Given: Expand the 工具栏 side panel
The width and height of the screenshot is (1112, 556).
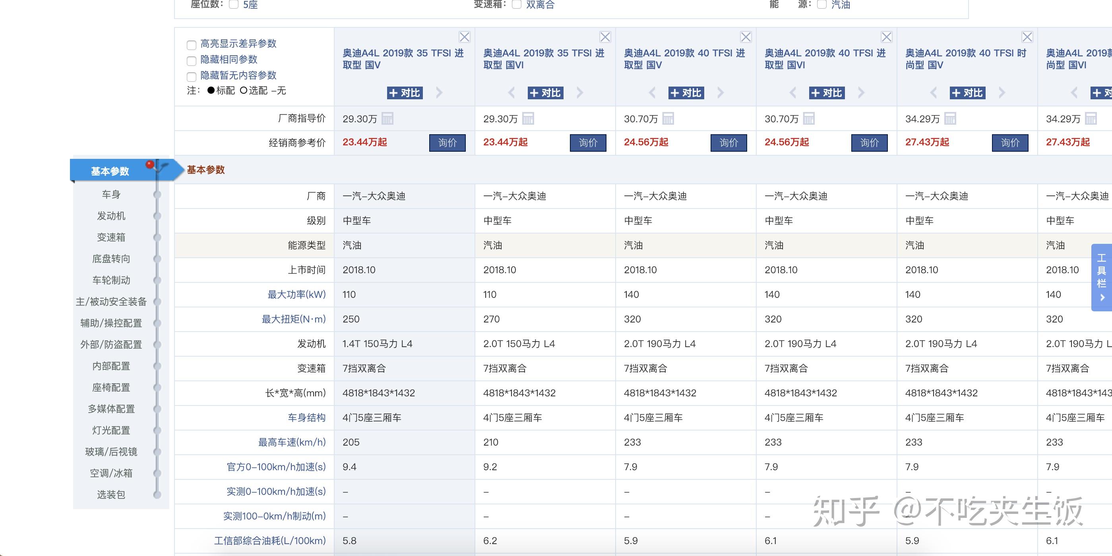Looking at the screenshot, I should (1102, 277).
